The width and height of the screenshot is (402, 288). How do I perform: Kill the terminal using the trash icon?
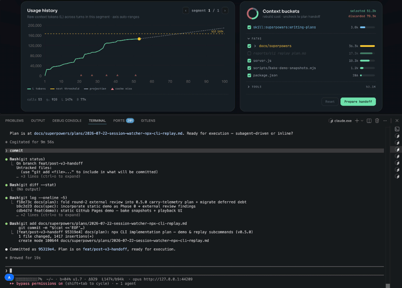click(377, 121)
